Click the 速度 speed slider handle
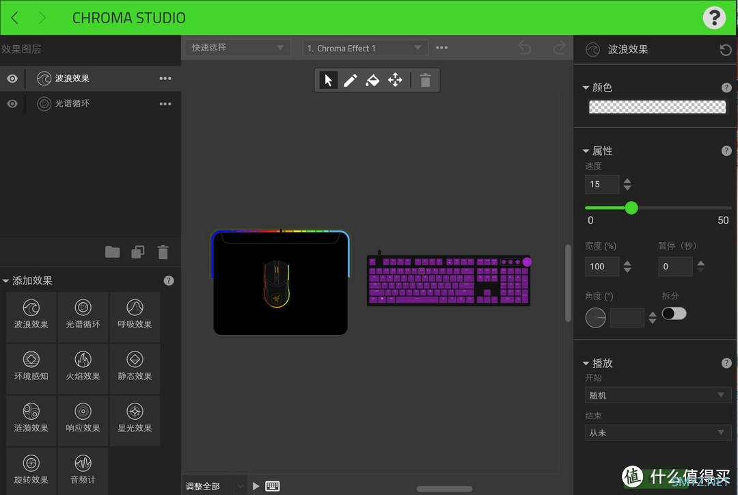Viewport: 738px width, 495px height. point(631,208)
